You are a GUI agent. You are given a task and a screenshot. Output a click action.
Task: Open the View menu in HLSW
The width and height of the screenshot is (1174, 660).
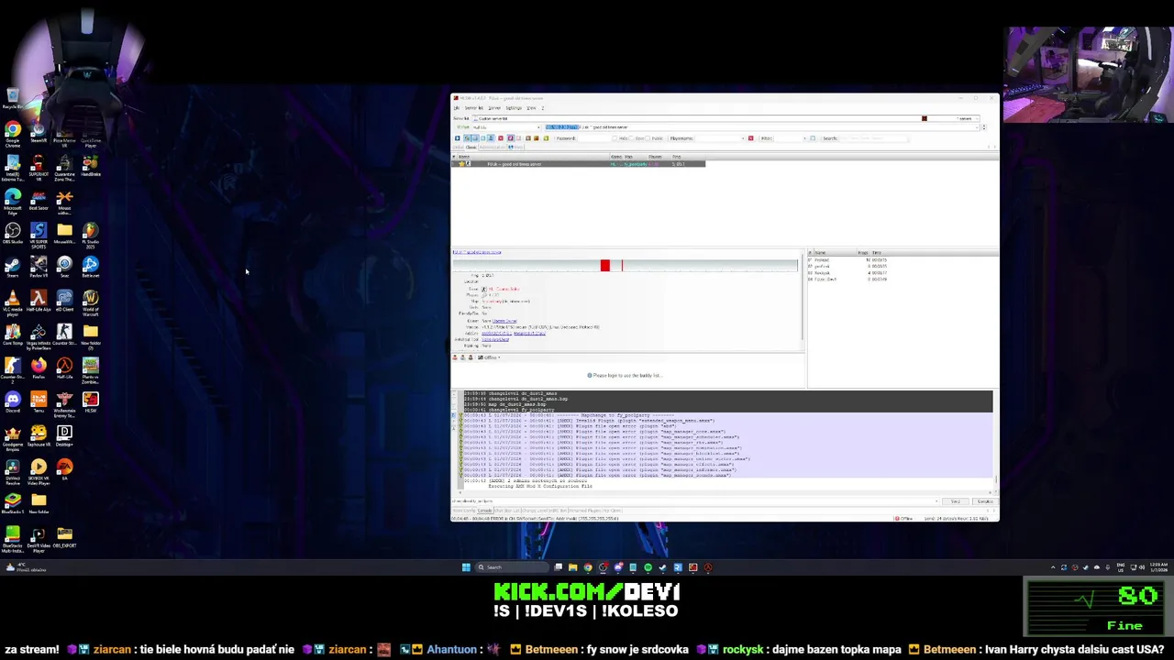[x=531, y=107]
